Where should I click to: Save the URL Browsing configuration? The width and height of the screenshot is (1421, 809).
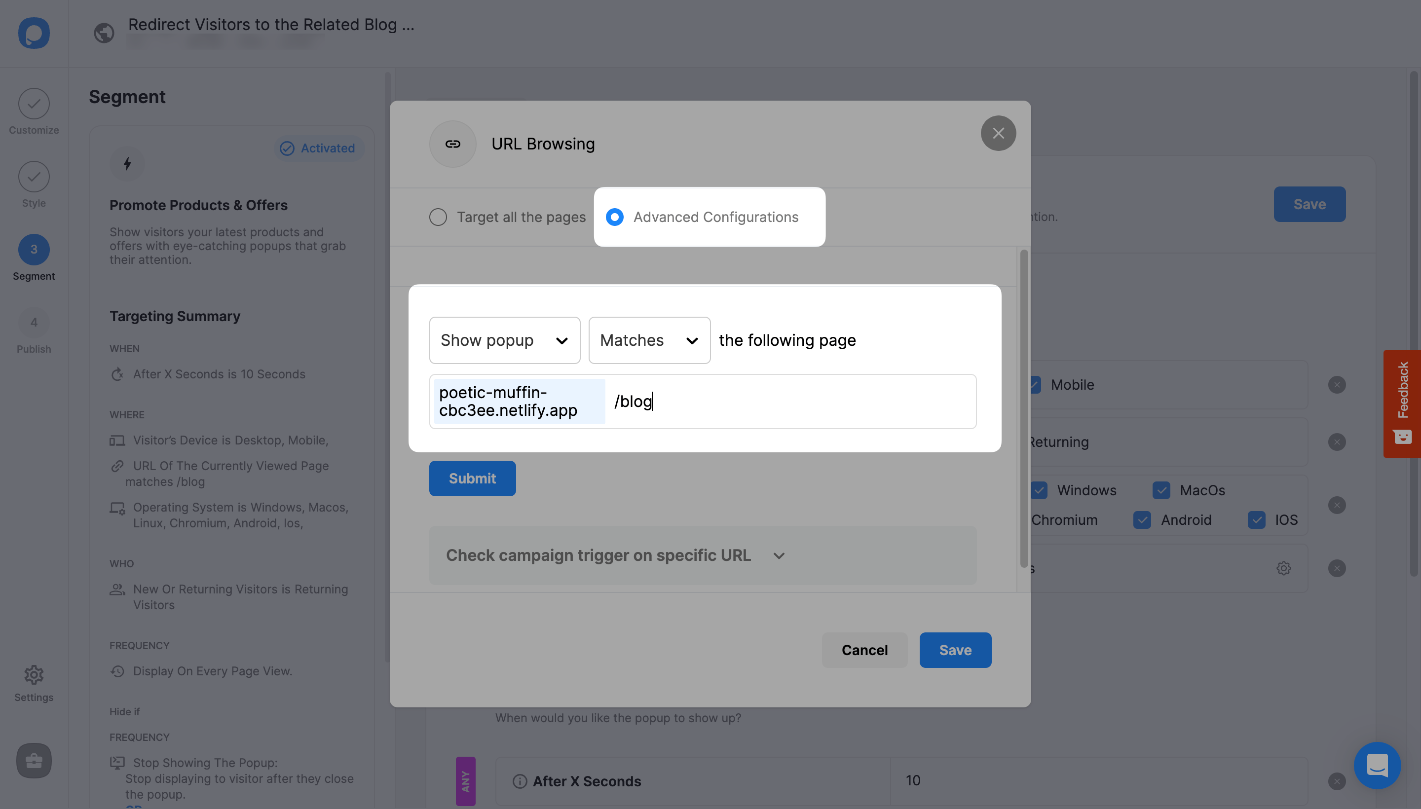click(x=955, y=650)
